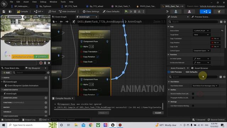This screenshot has width=227, height=128.
Task: Click the Add button in My Blueprint
Action: 6,73
